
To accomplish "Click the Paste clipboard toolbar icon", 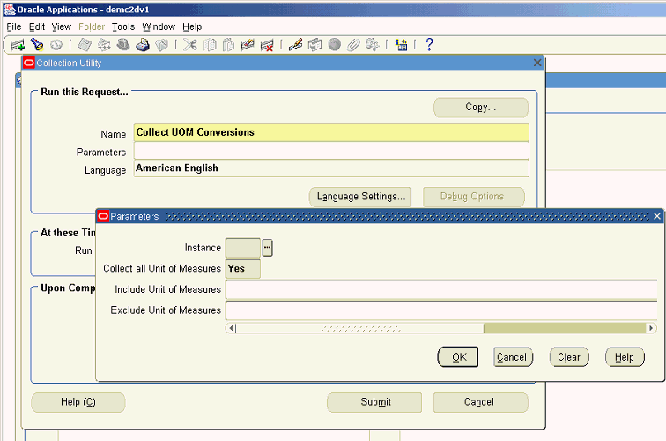I will pos(228,45).
